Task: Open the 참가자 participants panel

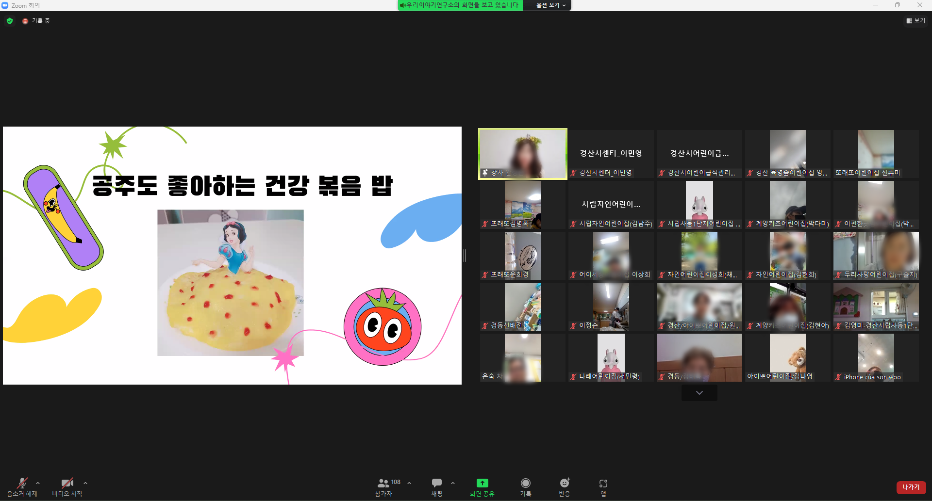Action: pyautogui.click(x=383, y=487)
